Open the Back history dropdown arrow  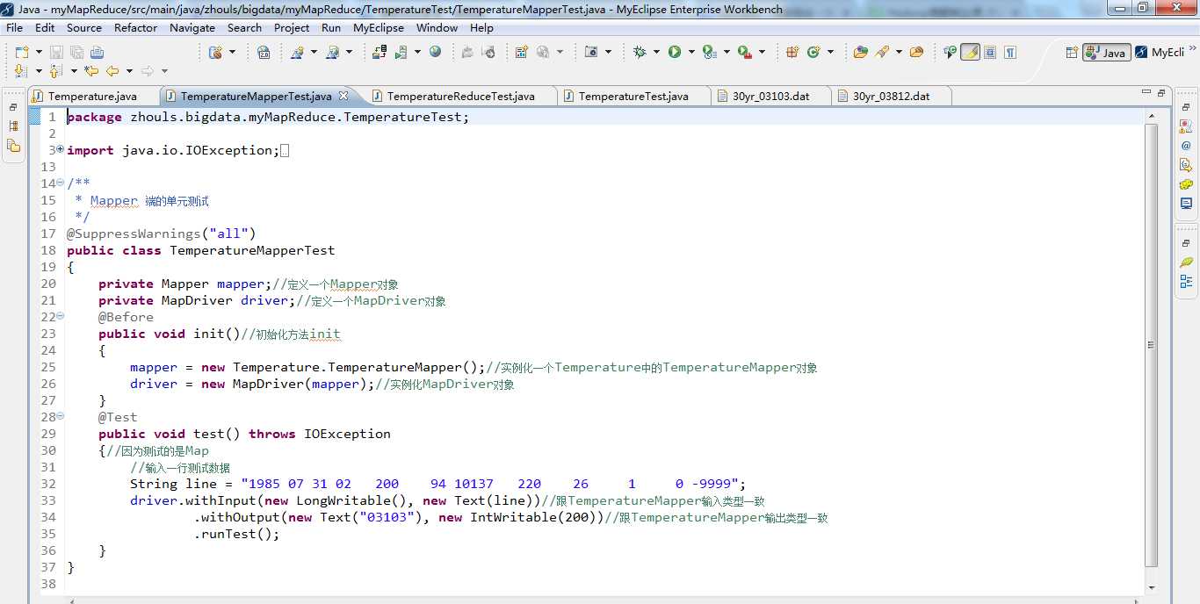tap(129, 71)
